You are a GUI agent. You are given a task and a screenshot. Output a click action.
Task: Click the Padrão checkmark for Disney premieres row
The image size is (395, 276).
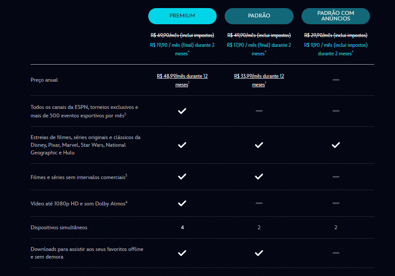point(259,145)
